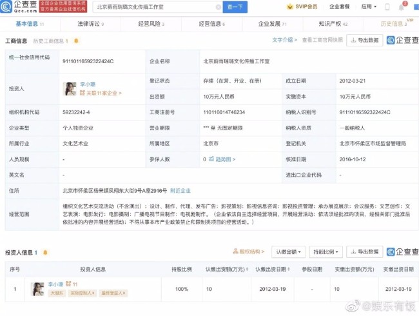Image resolution: width=419 pixels, height=316 pixels.
Task: Expand the 最终受益人 tag
Action: pos(113,293)
